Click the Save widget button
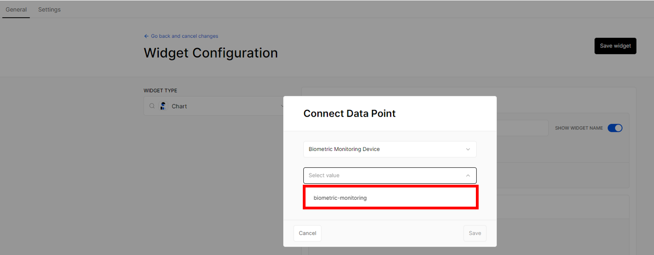The width and height of the screenshot is (654, 255). pos(615,46)
